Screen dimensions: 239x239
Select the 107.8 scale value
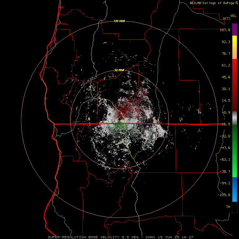(x=225, y=30)
